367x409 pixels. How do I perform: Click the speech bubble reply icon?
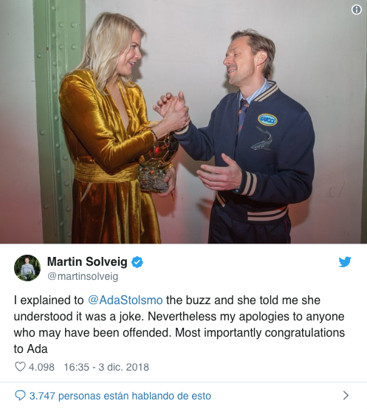20,396
